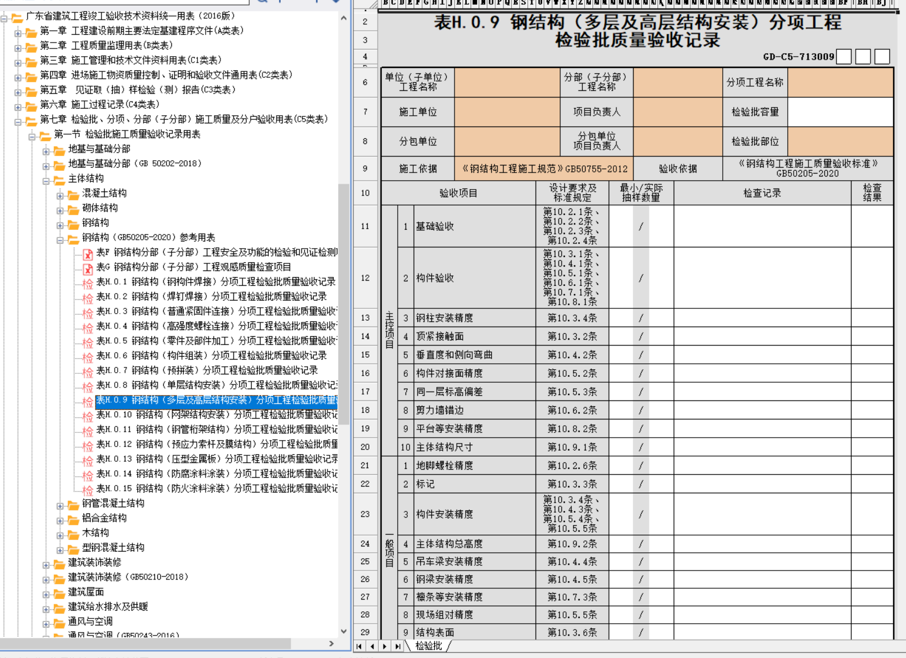Click the 钢结构 folder icon
906x658 pixels.
(73, 224)
